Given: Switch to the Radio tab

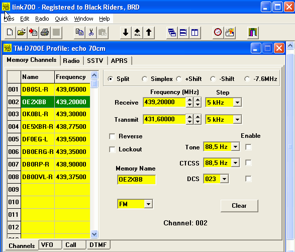Looking at the screenshot, I should (x=71, y=61).
